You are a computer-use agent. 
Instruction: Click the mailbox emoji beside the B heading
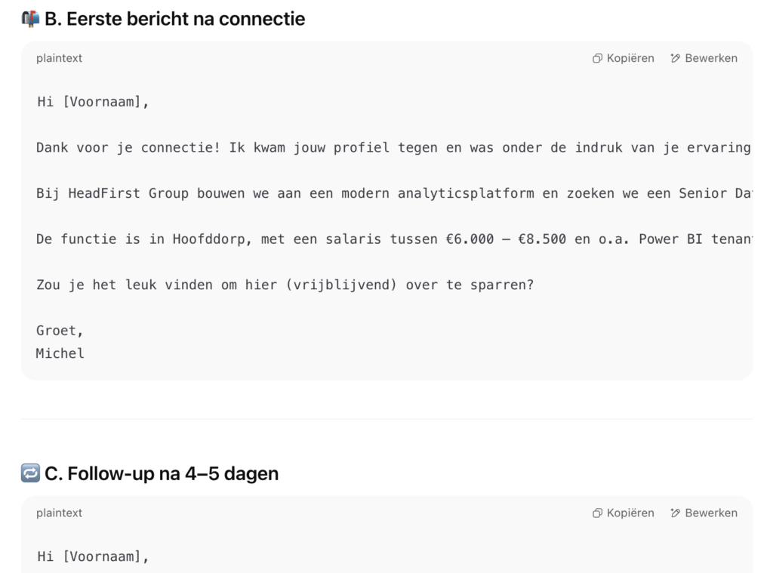point(30,19)
